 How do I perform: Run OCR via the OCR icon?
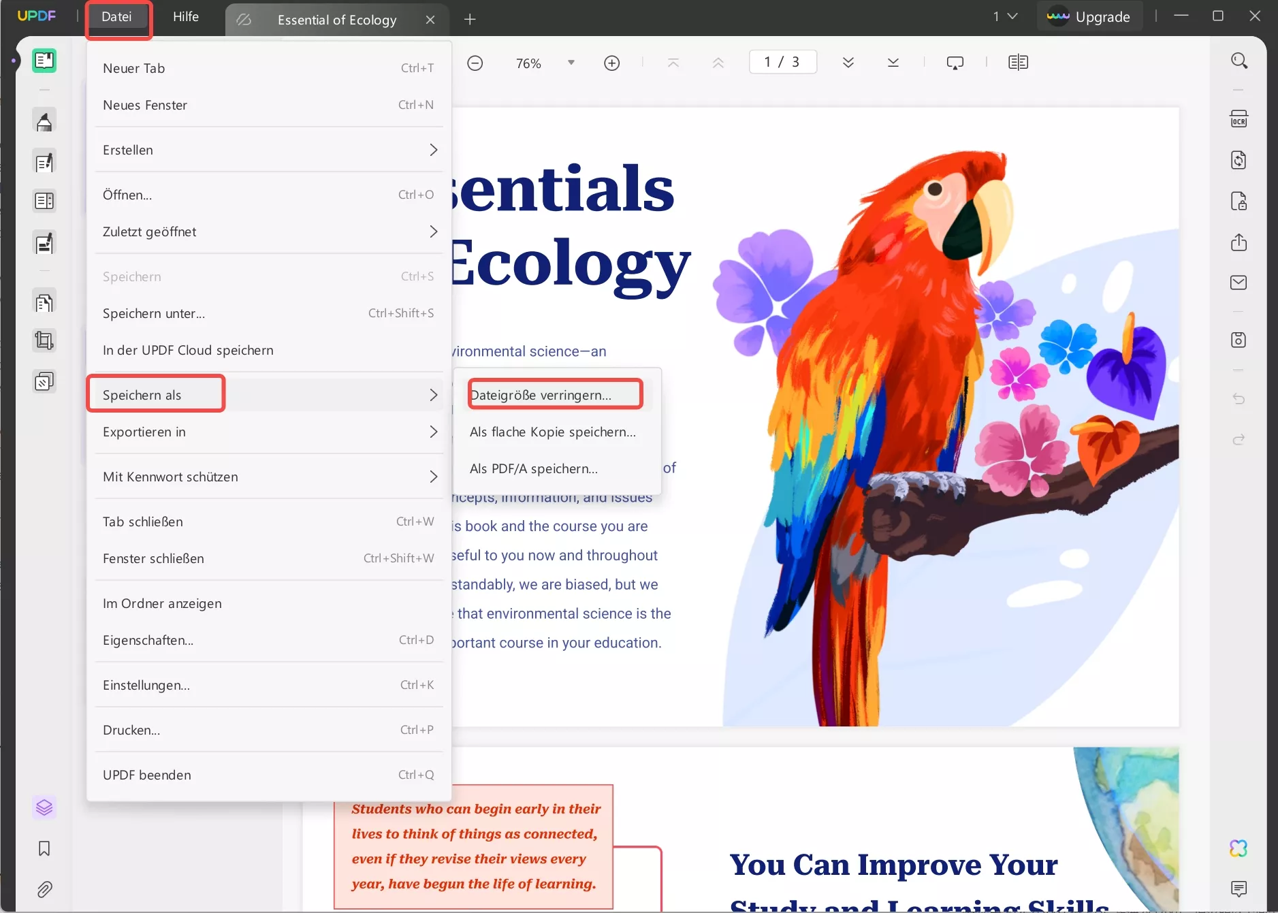tap(1239, 118)
